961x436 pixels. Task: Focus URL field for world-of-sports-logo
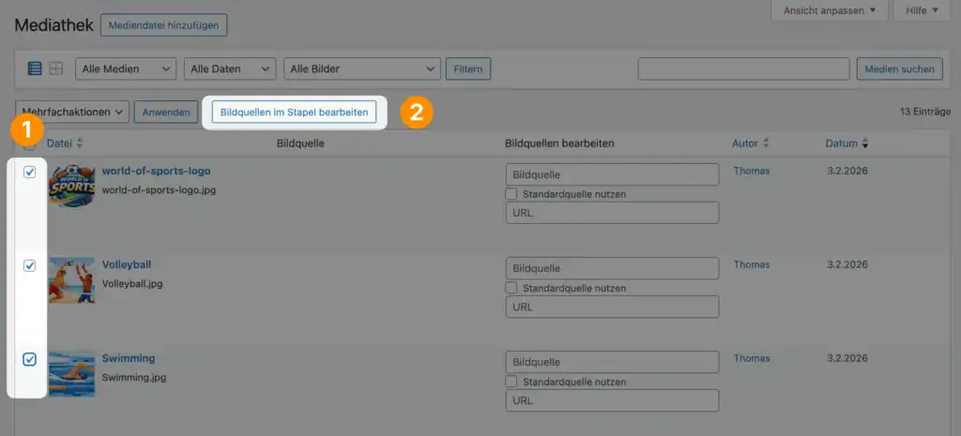[612, 213]
